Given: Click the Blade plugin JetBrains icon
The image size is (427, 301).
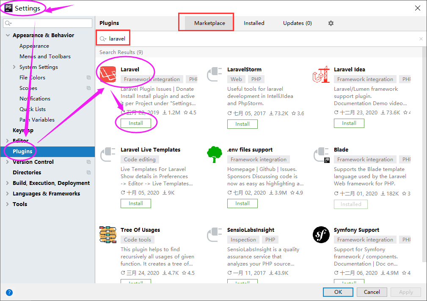Looking at the screenshot, I should 321,155.
